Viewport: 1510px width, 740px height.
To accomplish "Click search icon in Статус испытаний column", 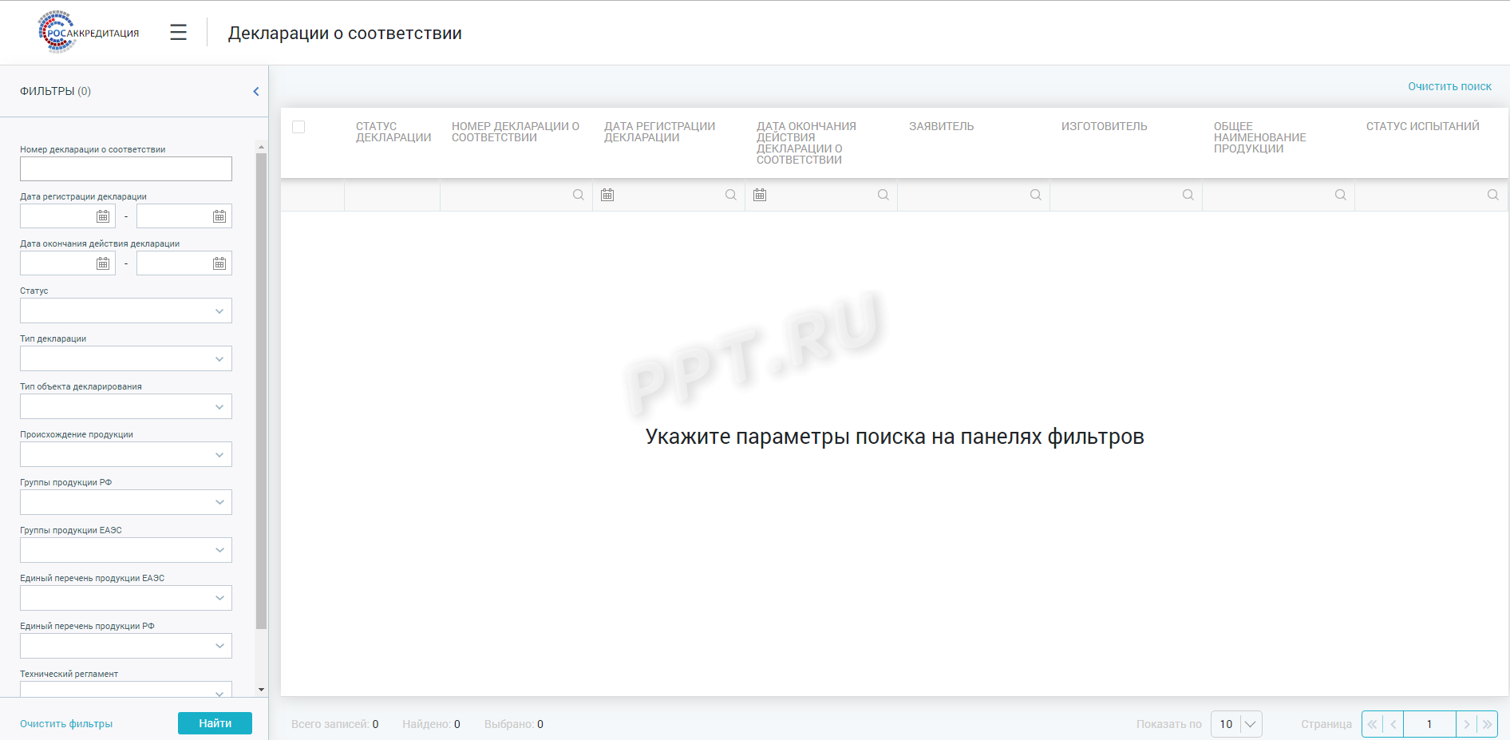I will 1493,195.
